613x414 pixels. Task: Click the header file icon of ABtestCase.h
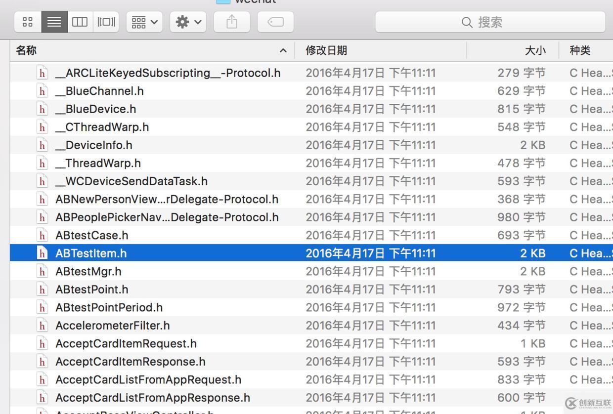(x=43, y=235)
